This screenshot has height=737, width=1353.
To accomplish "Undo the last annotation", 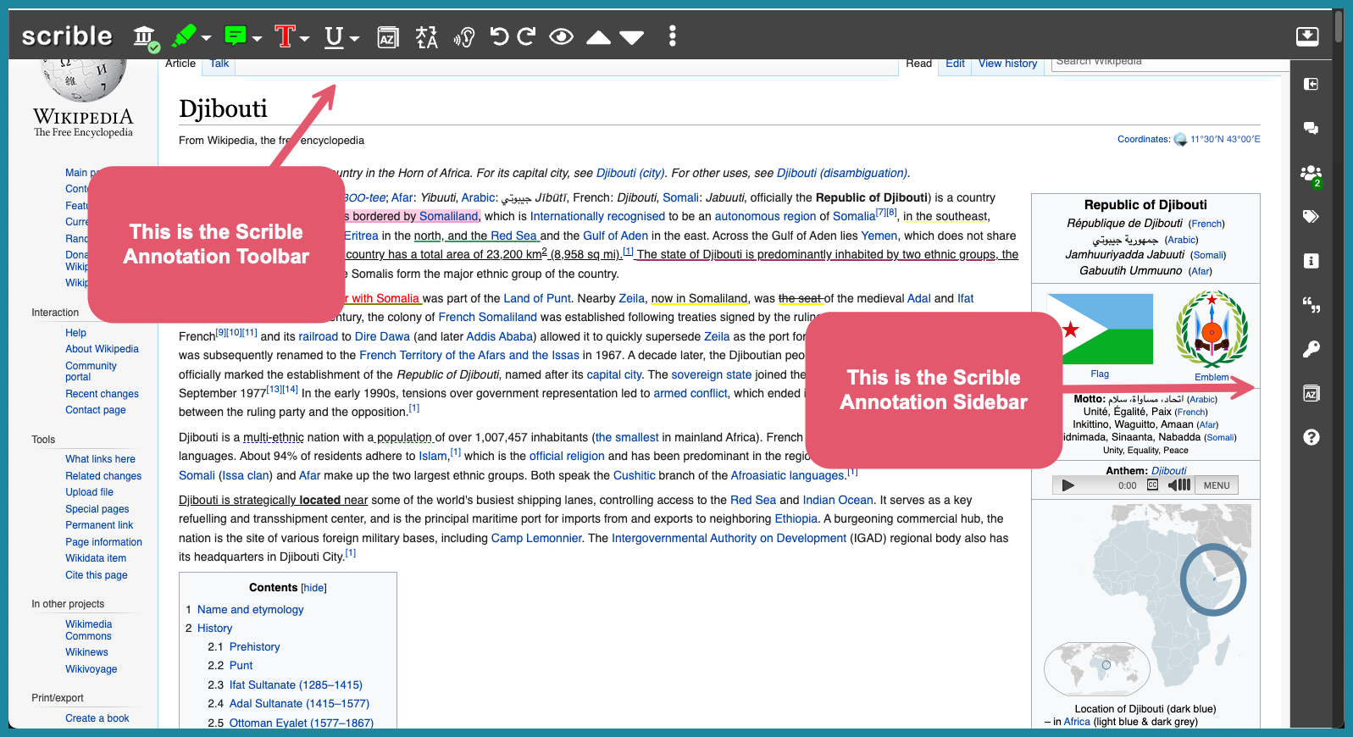I will pos(500,36).
